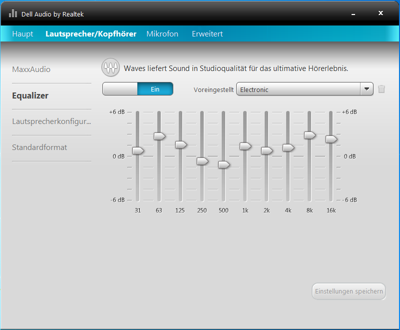Image resolution: width=400 pixels, height=330 pixels.
Task: Minimize the Dell Audio window
Action: (x=353, y=13)
